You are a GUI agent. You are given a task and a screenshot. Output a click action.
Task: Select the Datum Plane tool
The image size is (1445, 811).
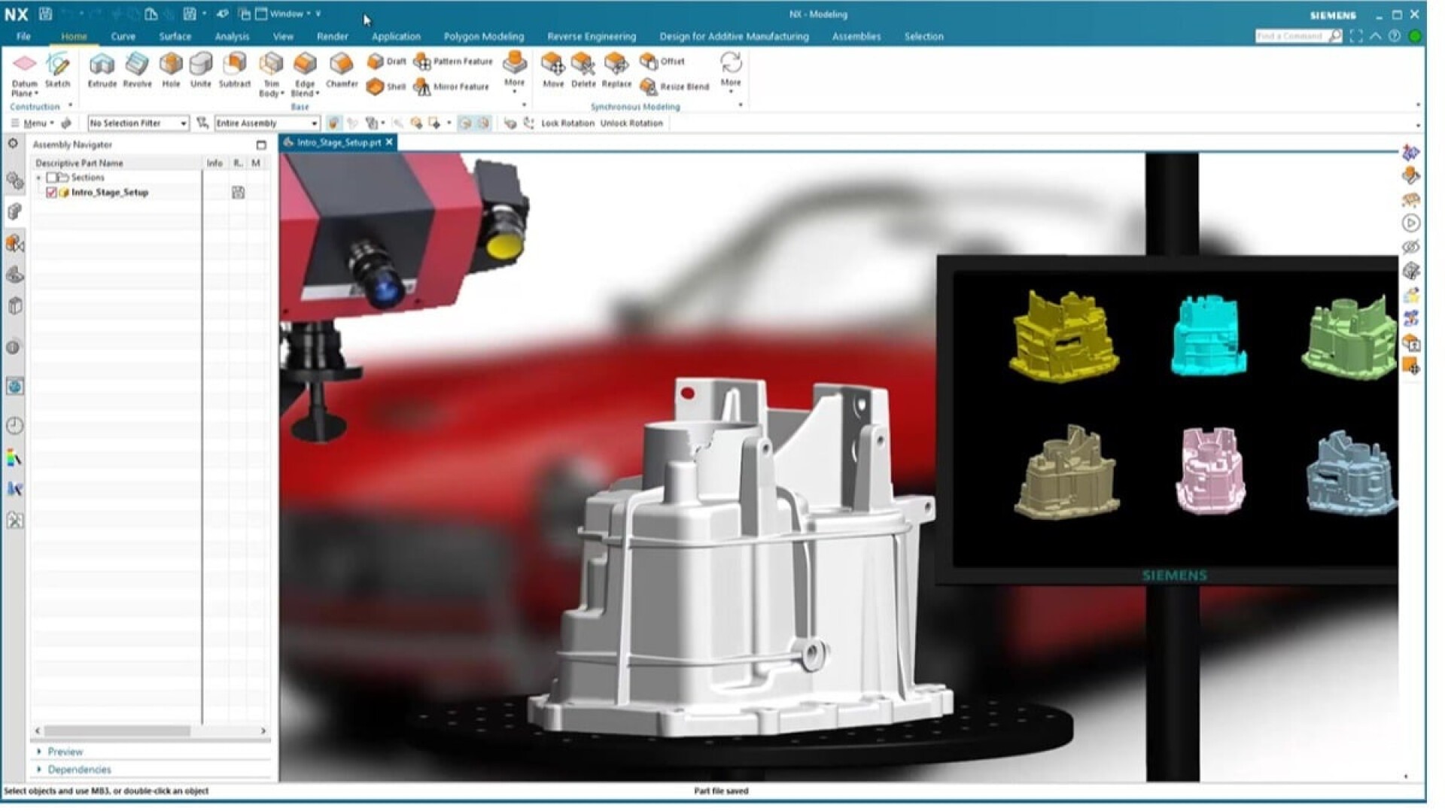[x=24, y=74]
